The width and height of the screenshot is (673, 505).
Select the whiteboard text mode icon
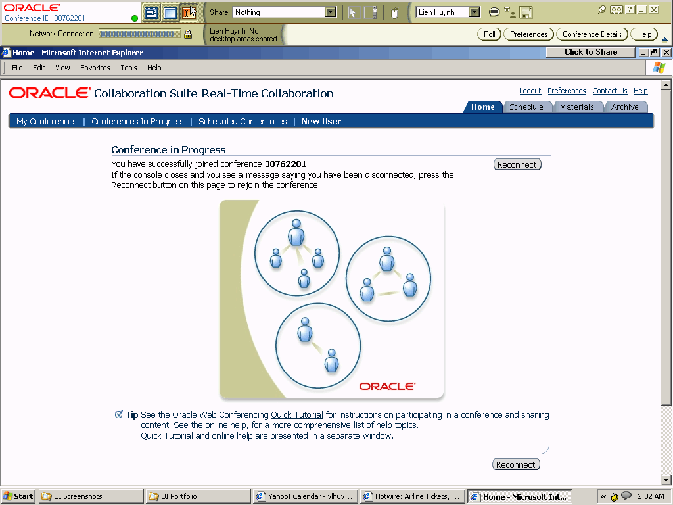point(189,13)
